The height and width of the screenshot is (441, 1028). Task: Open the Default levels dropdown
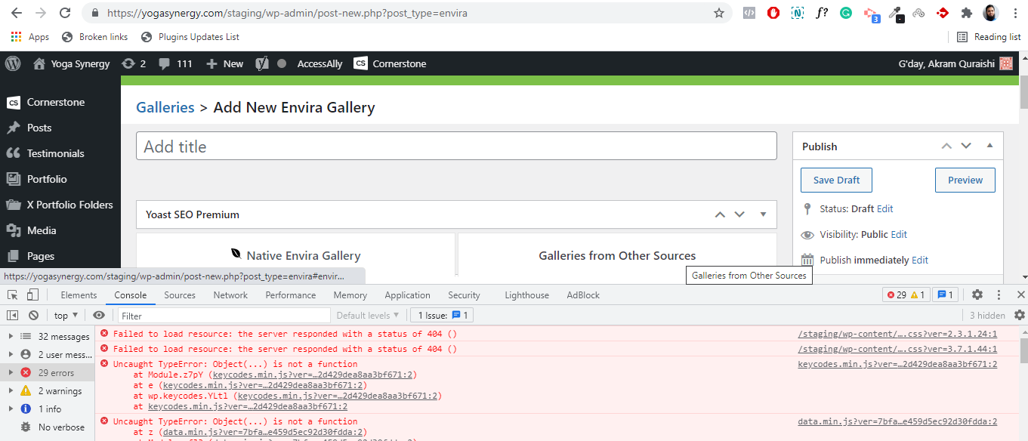click(x=369, y=316)
